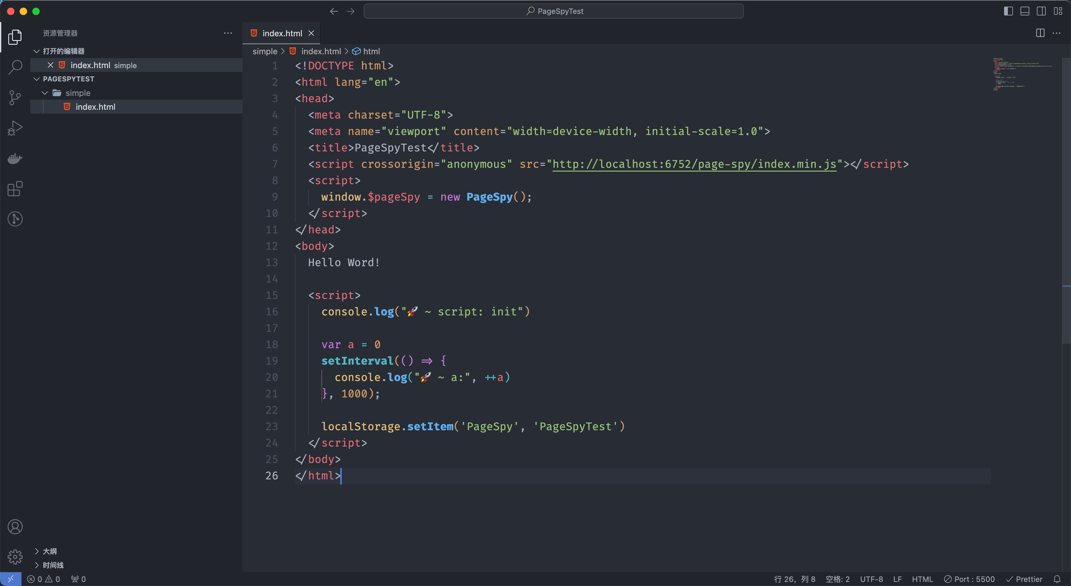Open the notifications bell
The image size is (1071, 586).
point(1057,579)
